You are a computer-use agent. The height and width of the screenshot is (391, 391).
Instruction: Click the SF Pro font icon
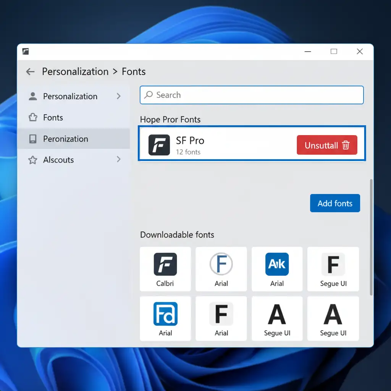click(159, 145)
